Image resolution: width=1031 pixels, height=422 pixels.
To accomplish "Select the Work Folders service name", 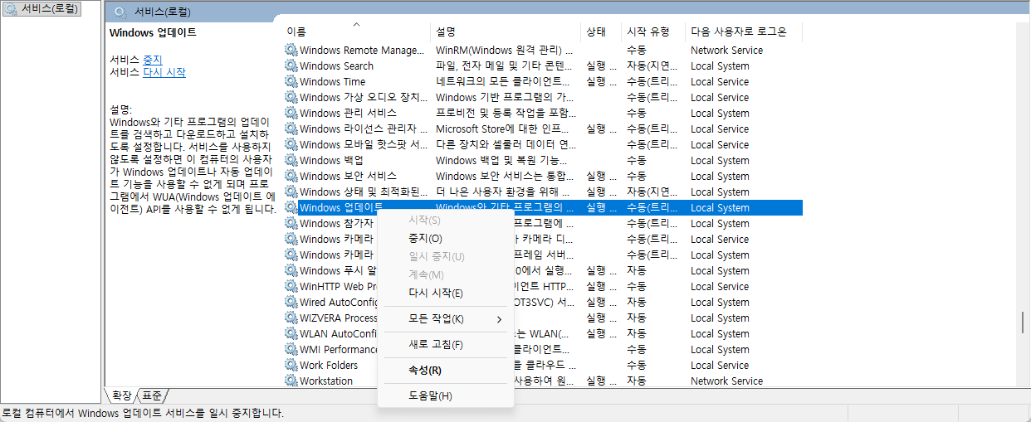I will [x=329, y=365].
